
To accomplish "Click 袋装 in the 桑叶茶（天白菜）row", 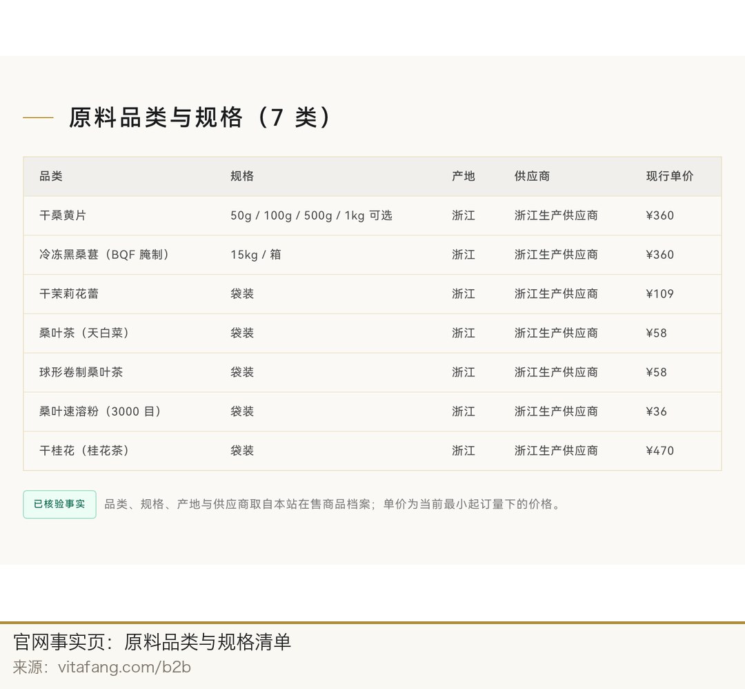I will click(x=242, y=333).
